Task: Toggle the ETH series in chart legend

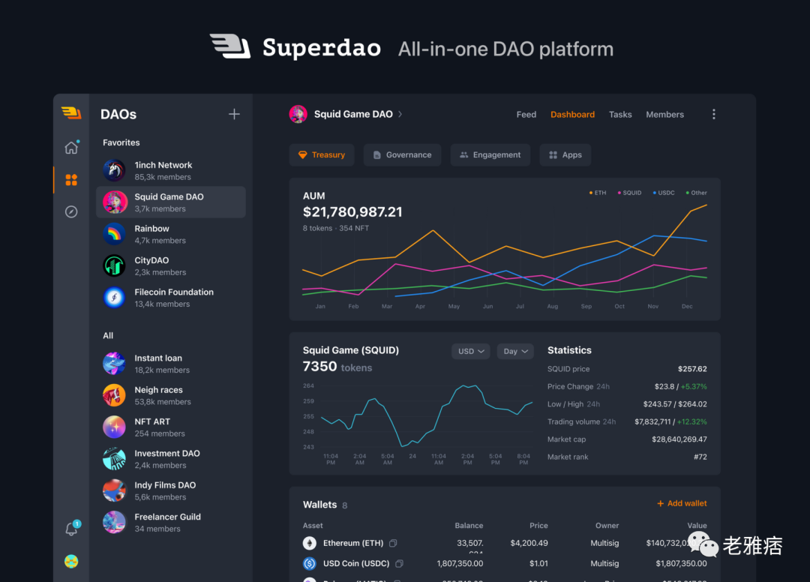Action: [598, 193]
